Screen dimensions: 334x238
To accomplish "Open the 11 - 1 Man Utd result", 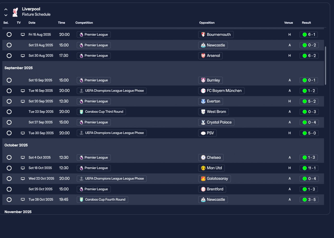I will click(x=309, y=168).
